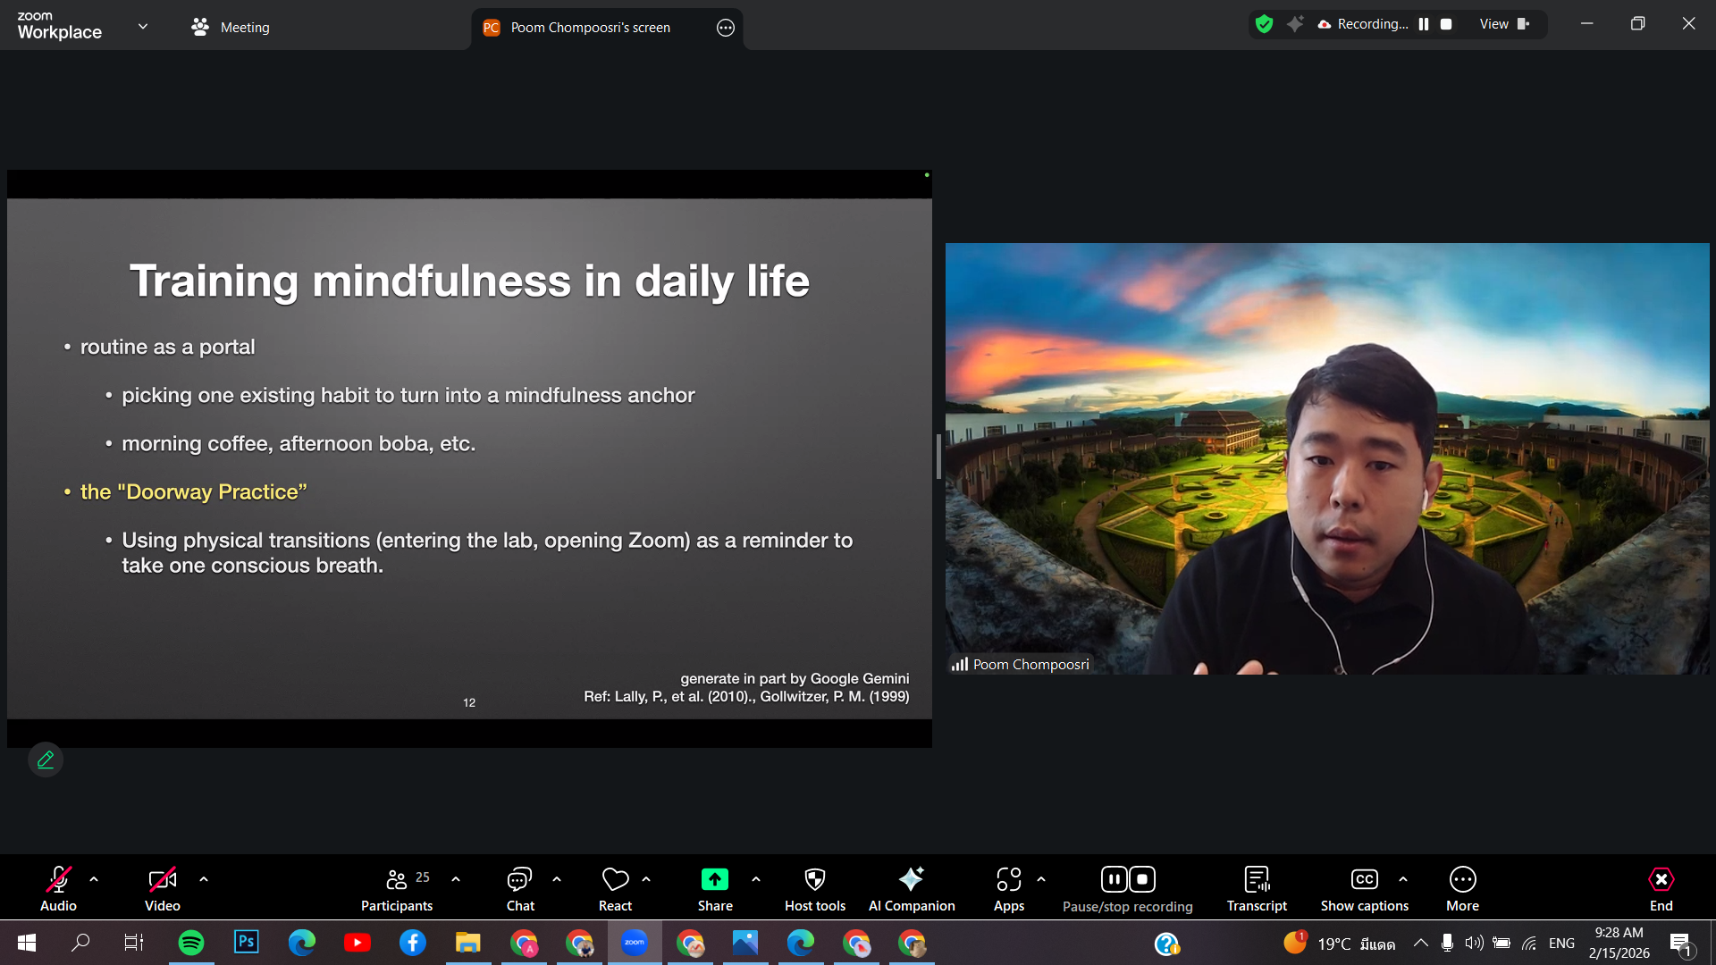This screenshot has width=1716, height=965.
Task: Pause recording in the top bar
Action: (1424, 24)
